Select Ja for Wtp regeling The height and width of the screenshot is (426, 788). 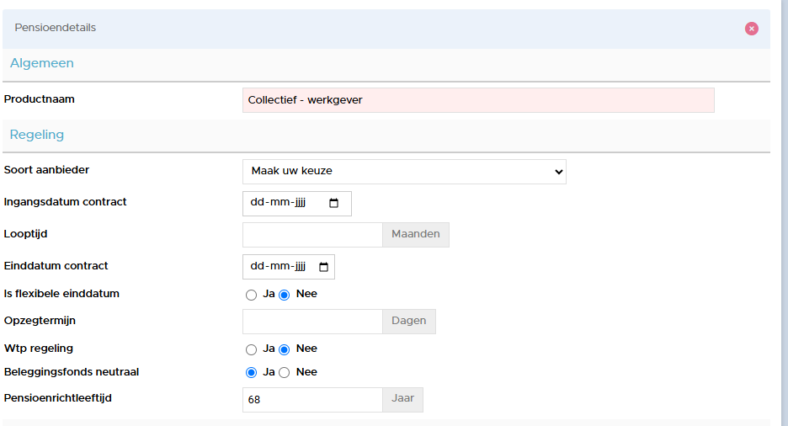pos(251,349)
